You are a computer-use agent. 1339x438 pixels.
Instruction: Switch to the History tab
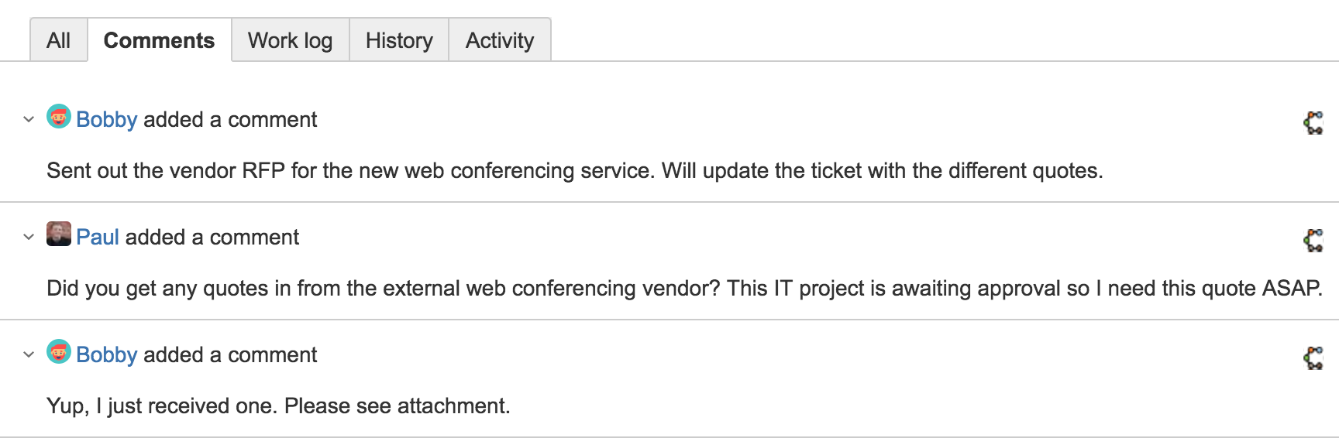point(399,40)
